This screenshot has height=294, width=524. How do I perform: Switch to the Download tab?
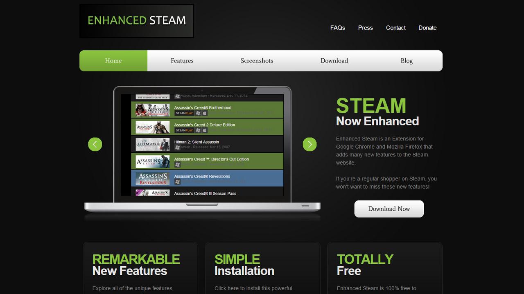point(334,60)
